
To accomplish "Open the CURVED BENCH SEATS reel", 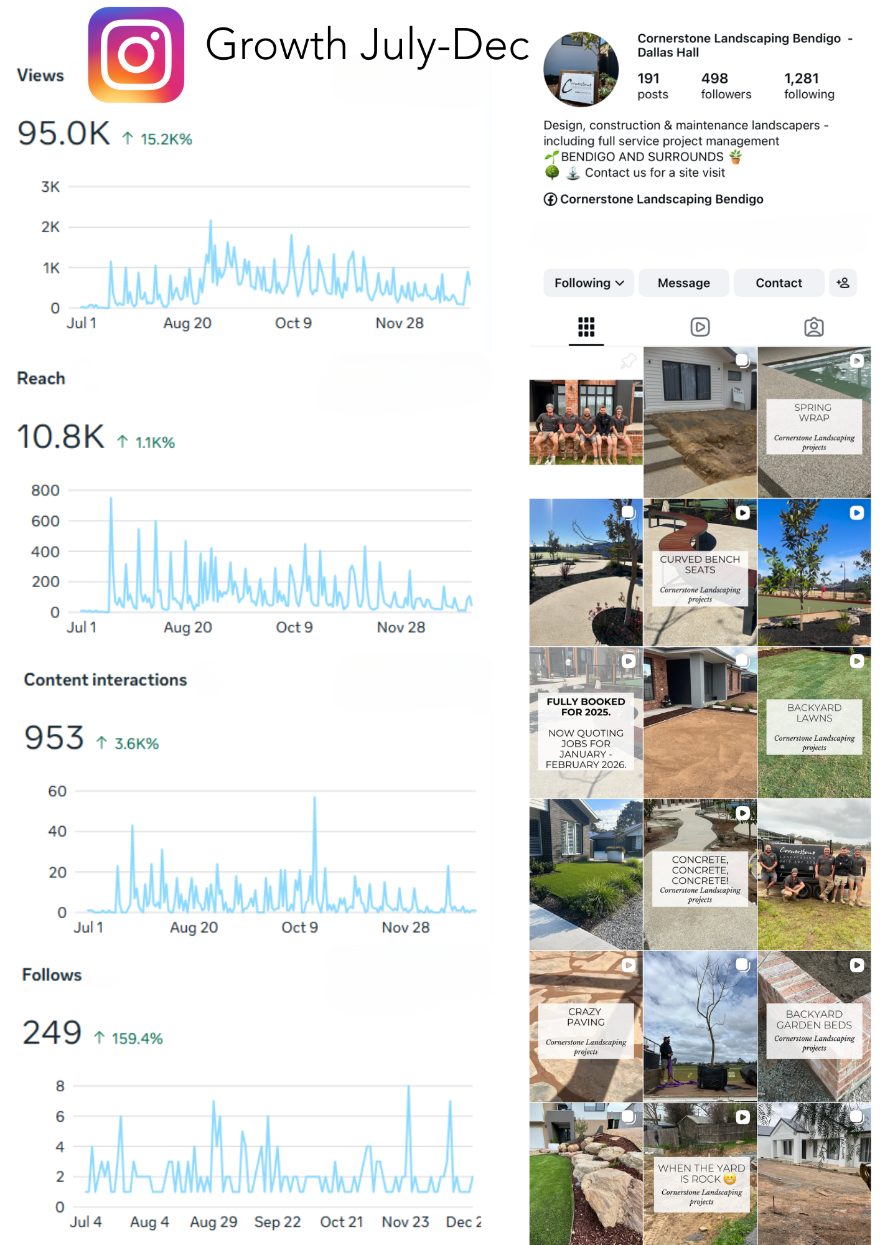I will pos(700,572).
